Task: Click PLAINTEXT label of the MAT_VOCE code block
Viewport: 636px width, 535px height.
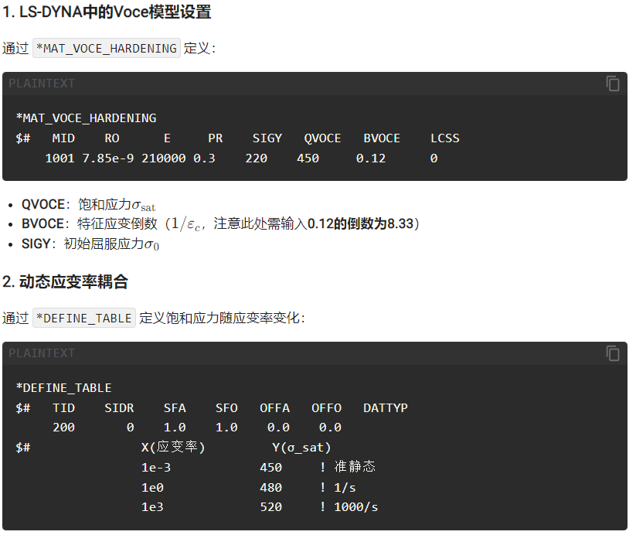Action: click(x=42, y=83)
